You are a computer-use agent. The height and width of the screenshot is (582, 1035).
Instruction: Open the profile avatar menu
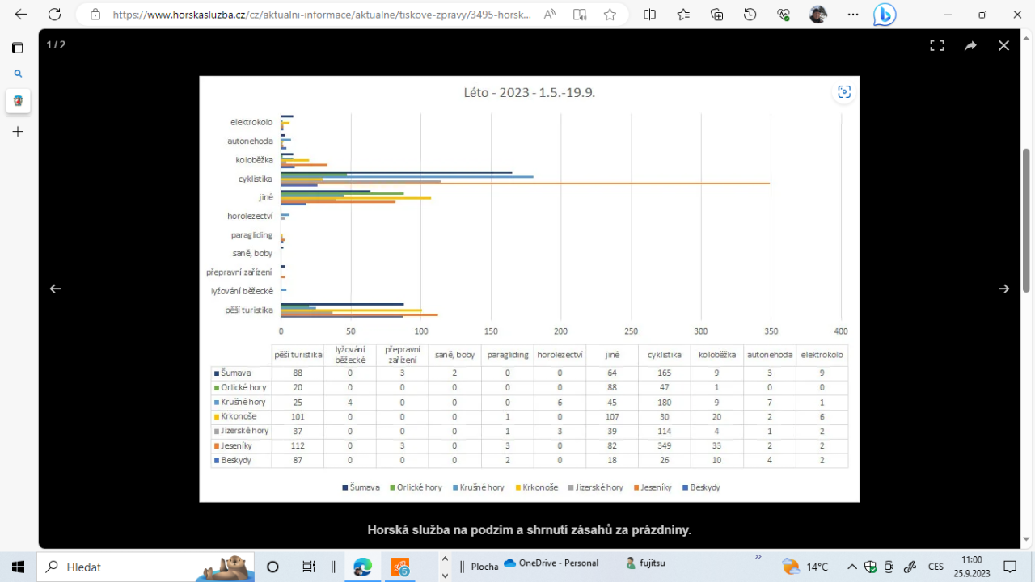[818, 15]
